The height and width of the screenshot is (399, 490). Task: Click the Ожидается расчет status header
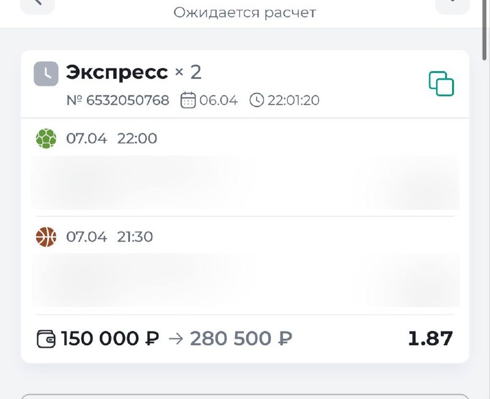click(244, 12)
